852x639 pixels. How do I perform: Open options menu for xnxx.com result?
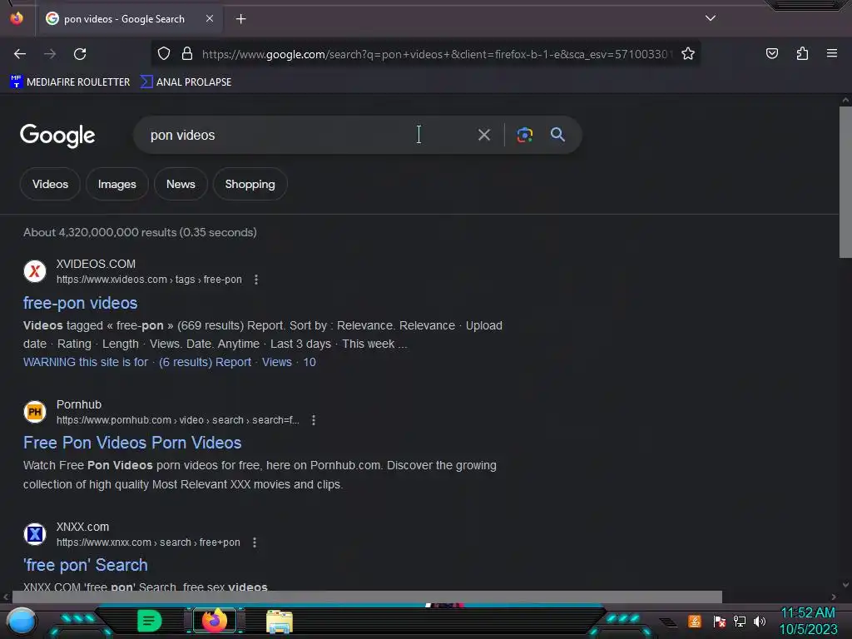(255, 542)
